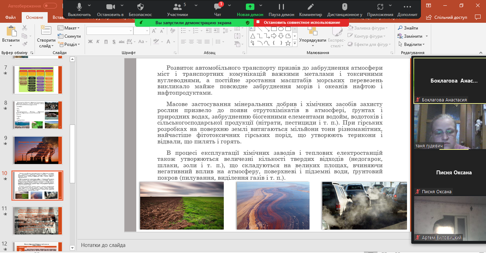
Task: Select slide 8 thumbnail
Action: click(x=37, y=115)
